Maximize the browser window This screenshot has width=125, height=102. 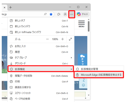(x=78, y=7)
